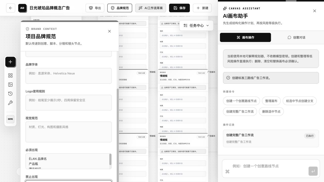Close the 项目品牌规范 panel
The image size is (324, 182).
tap(109, 31)
